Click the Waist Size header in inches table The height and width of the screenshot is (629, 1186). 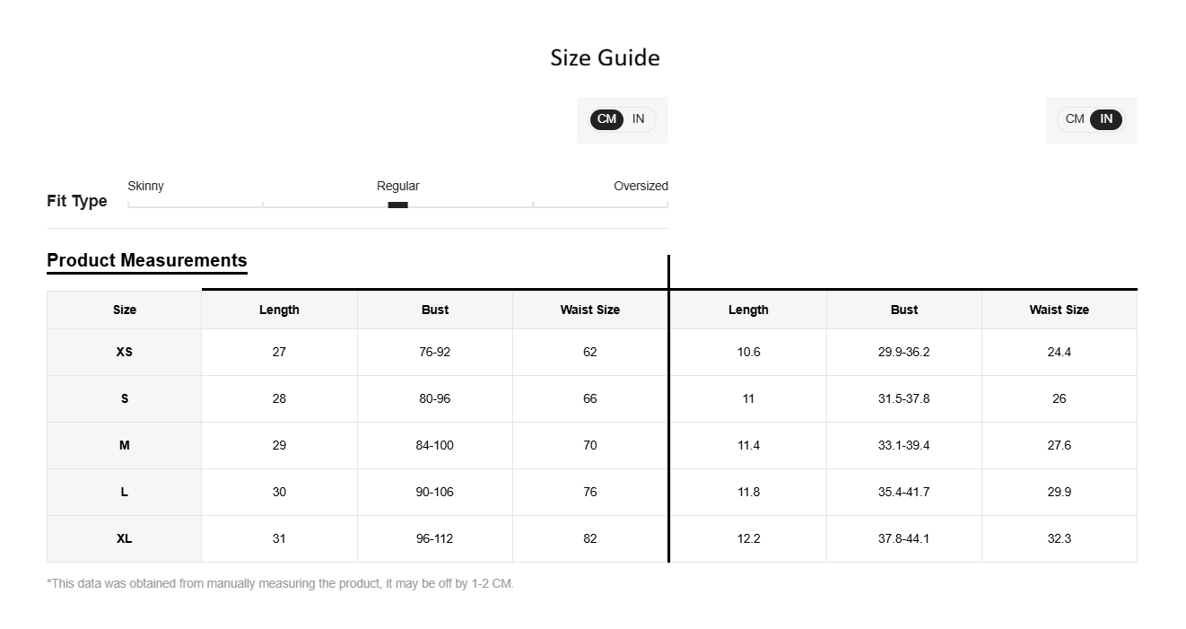tap(1060, 310)
